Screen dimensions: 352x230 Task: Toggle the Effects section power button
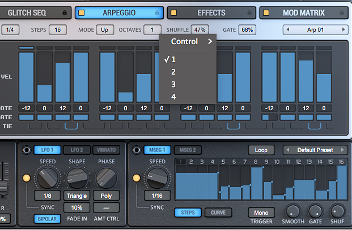tap(174, 13)
